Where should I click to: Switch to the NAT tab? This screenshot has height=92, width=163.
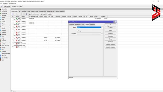[x=20, y=11]
